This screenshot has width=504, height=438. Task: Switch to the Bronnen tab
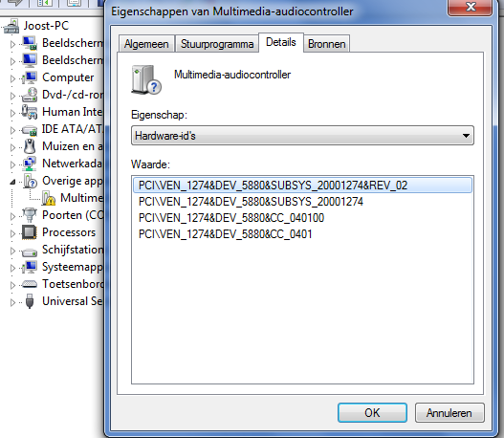[326, 44]
